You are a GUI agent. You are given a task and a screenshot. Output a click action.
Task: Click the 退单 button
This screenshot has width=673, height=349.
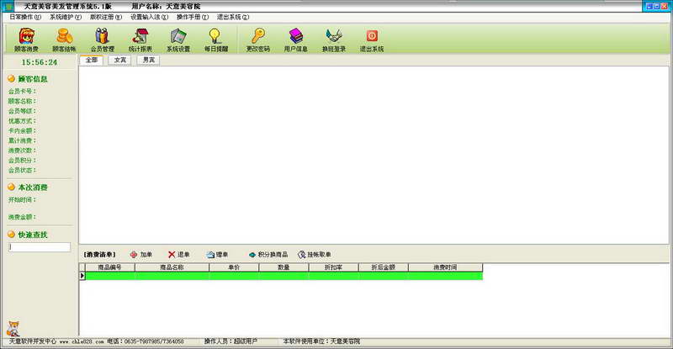tap(179, 255)
